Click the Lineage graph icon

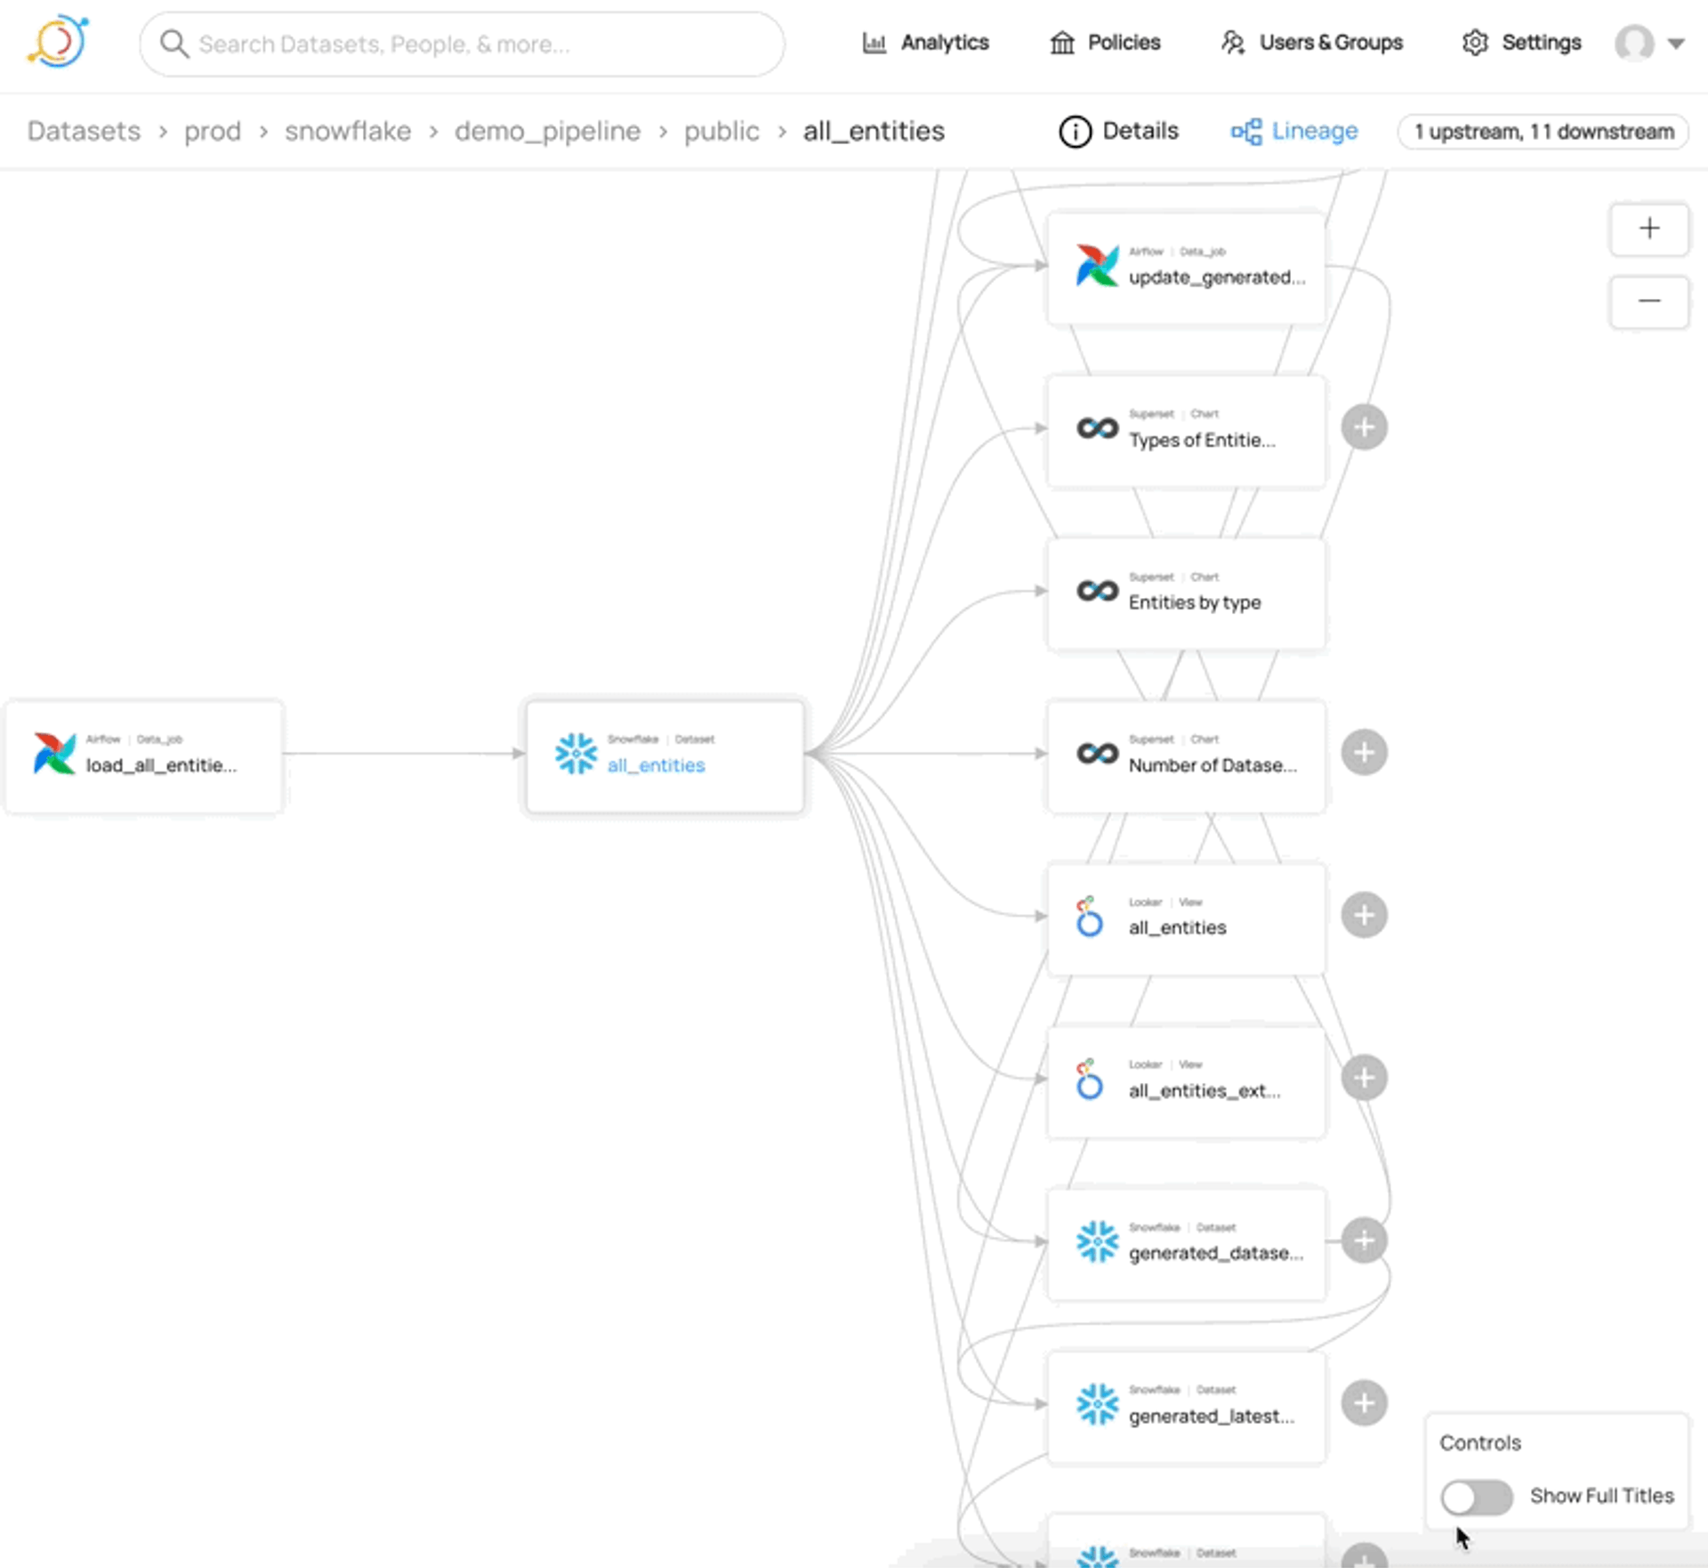(x=1246, y=133)
